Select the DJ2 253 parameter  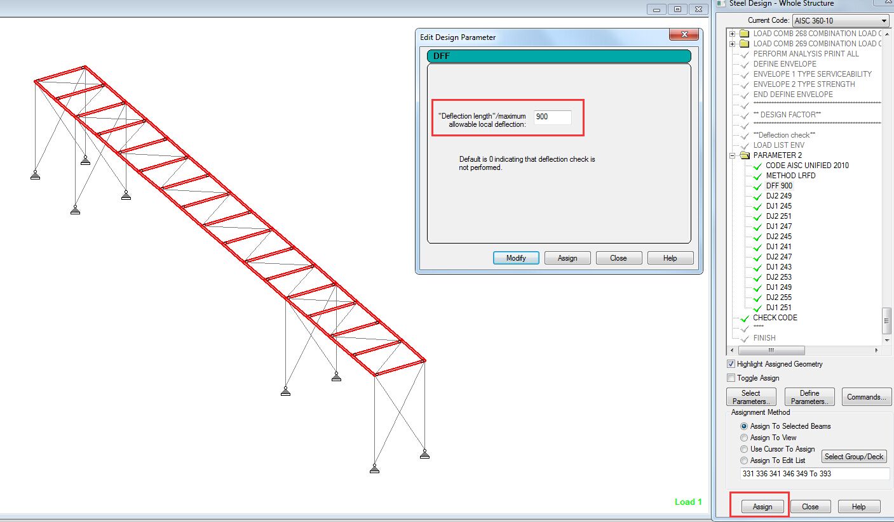point(778,277)
